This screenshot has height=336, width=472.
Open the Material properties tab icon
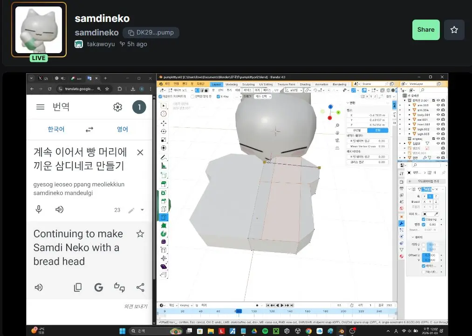point(401,256)
